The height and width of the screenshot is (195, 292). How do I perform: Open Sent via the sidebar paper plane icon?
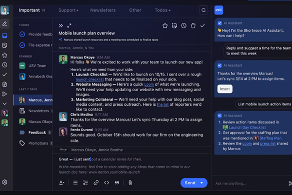[x=5, y=94]
